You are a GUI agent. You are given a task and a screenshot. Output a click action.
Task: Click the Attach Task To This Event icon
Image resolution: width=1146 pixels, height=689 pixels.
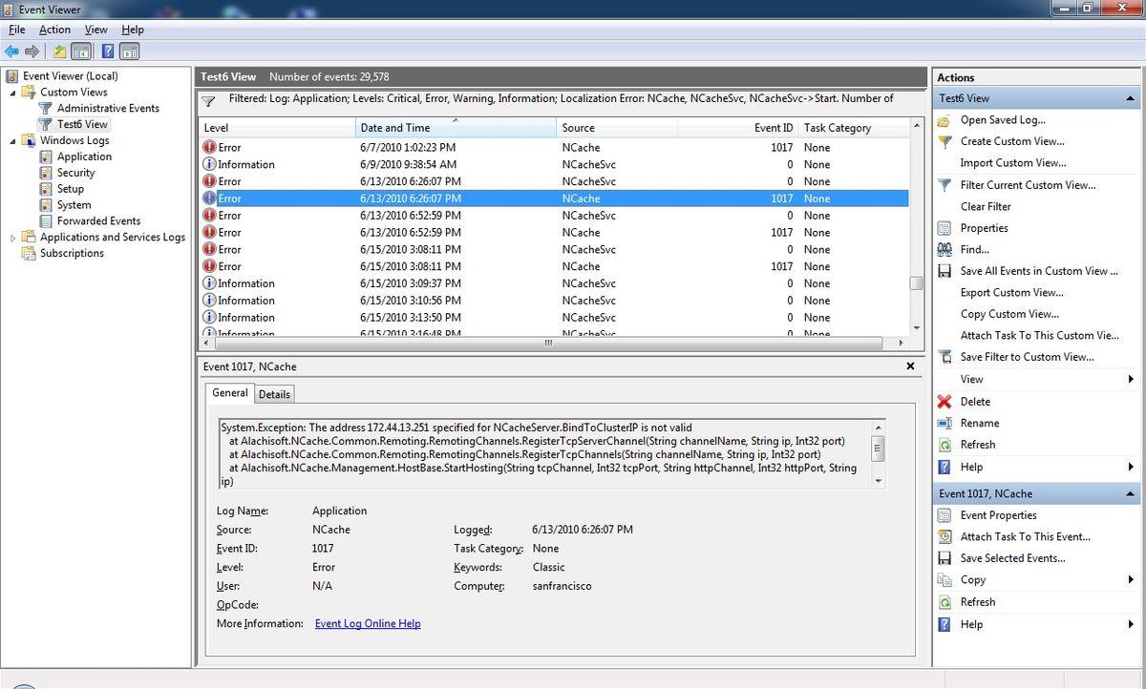(x=944, y=536)
